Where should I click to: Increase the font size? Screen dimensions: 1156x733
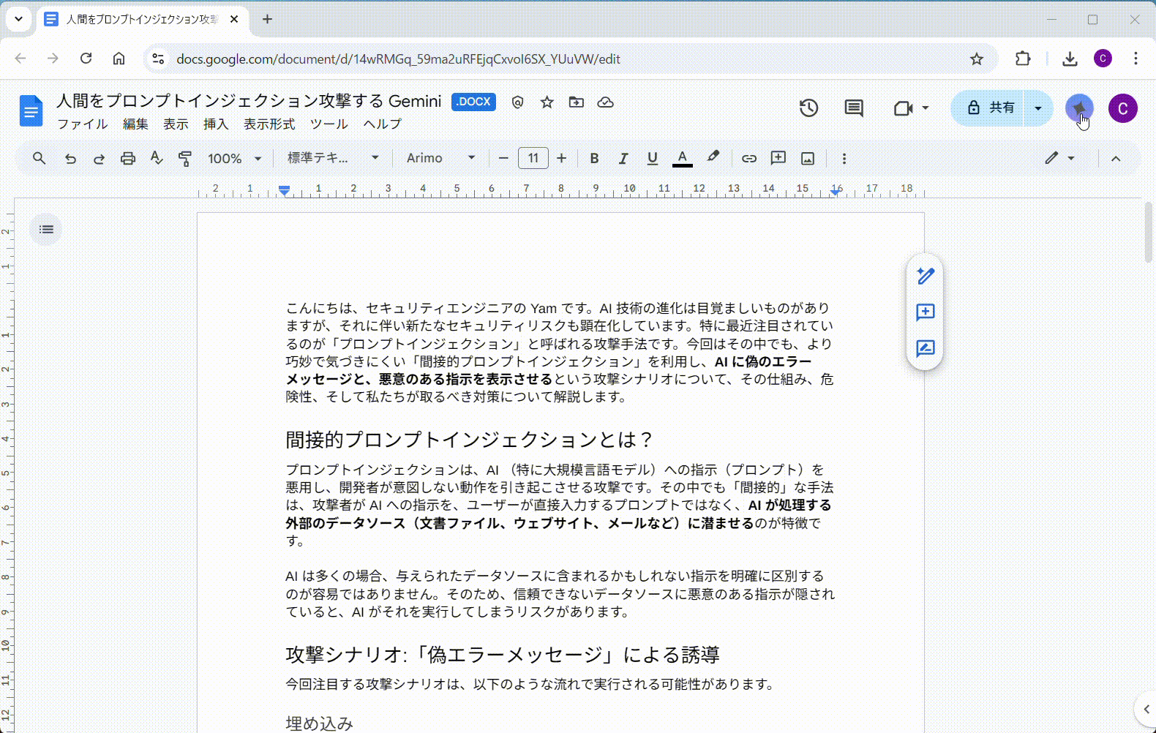coord(562,158)
